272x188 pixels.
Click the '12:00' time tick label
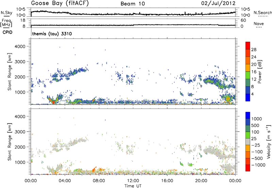(133, 181)
